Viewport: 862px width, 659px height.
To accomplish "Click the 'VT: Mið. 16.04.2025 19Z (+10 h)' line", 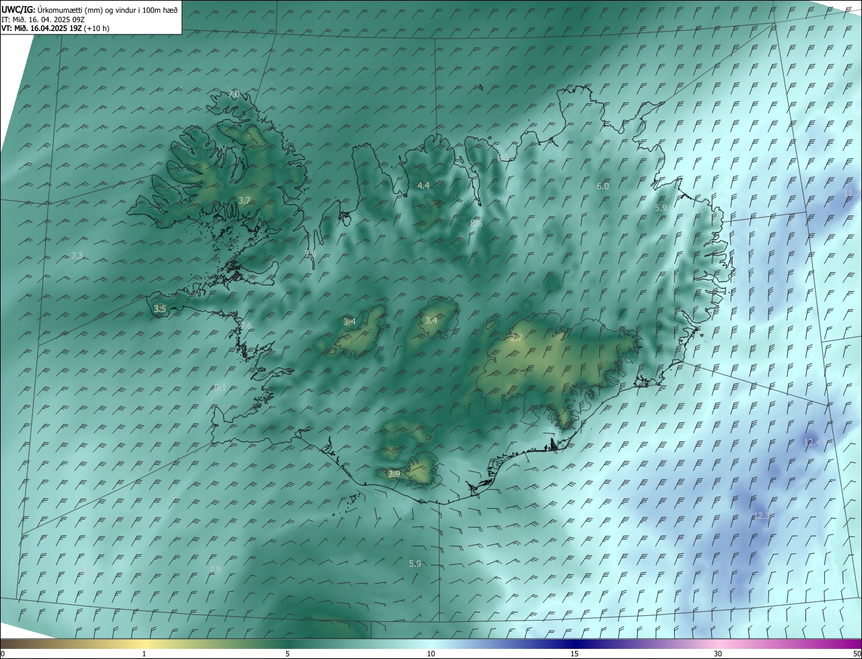I will [55, 28].
